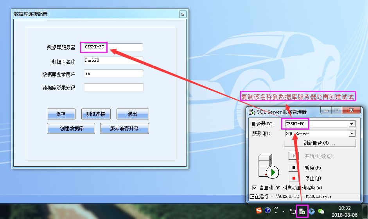
Task: Click the 服务器(V) label in service manager
Action: click(263, 124)
